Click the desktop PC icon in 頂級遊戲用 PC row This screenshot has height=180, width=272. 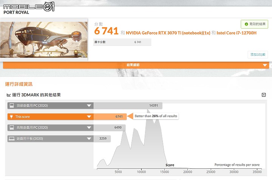point(12,105)
